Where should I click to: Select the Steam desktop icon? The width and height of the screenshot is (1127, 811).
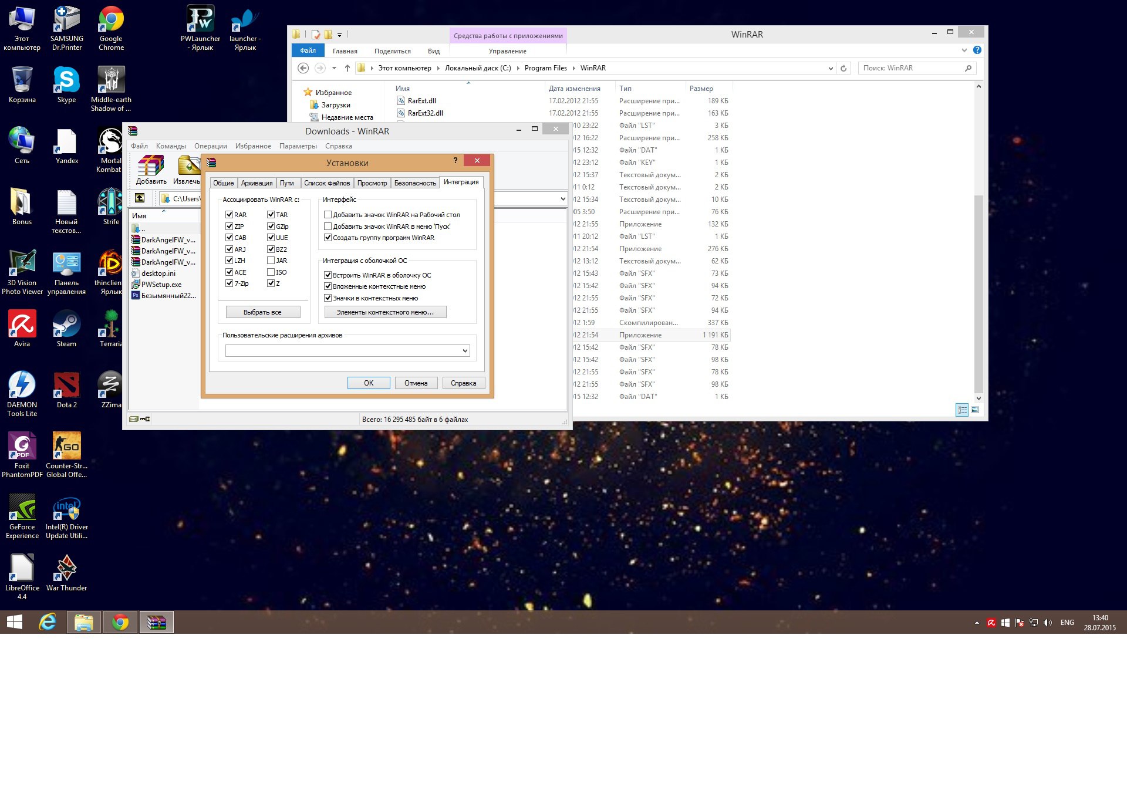tap(66, 329)
